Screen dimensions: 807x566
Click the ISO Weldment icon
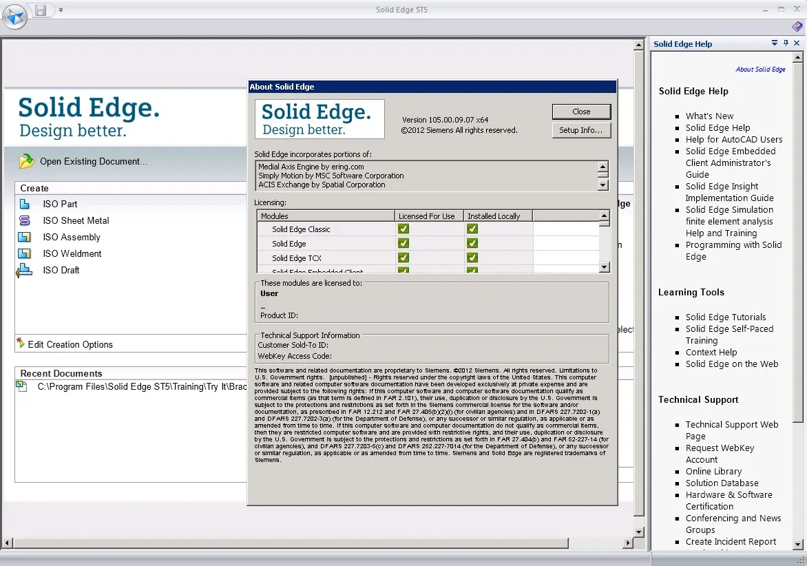pos(24,253)
